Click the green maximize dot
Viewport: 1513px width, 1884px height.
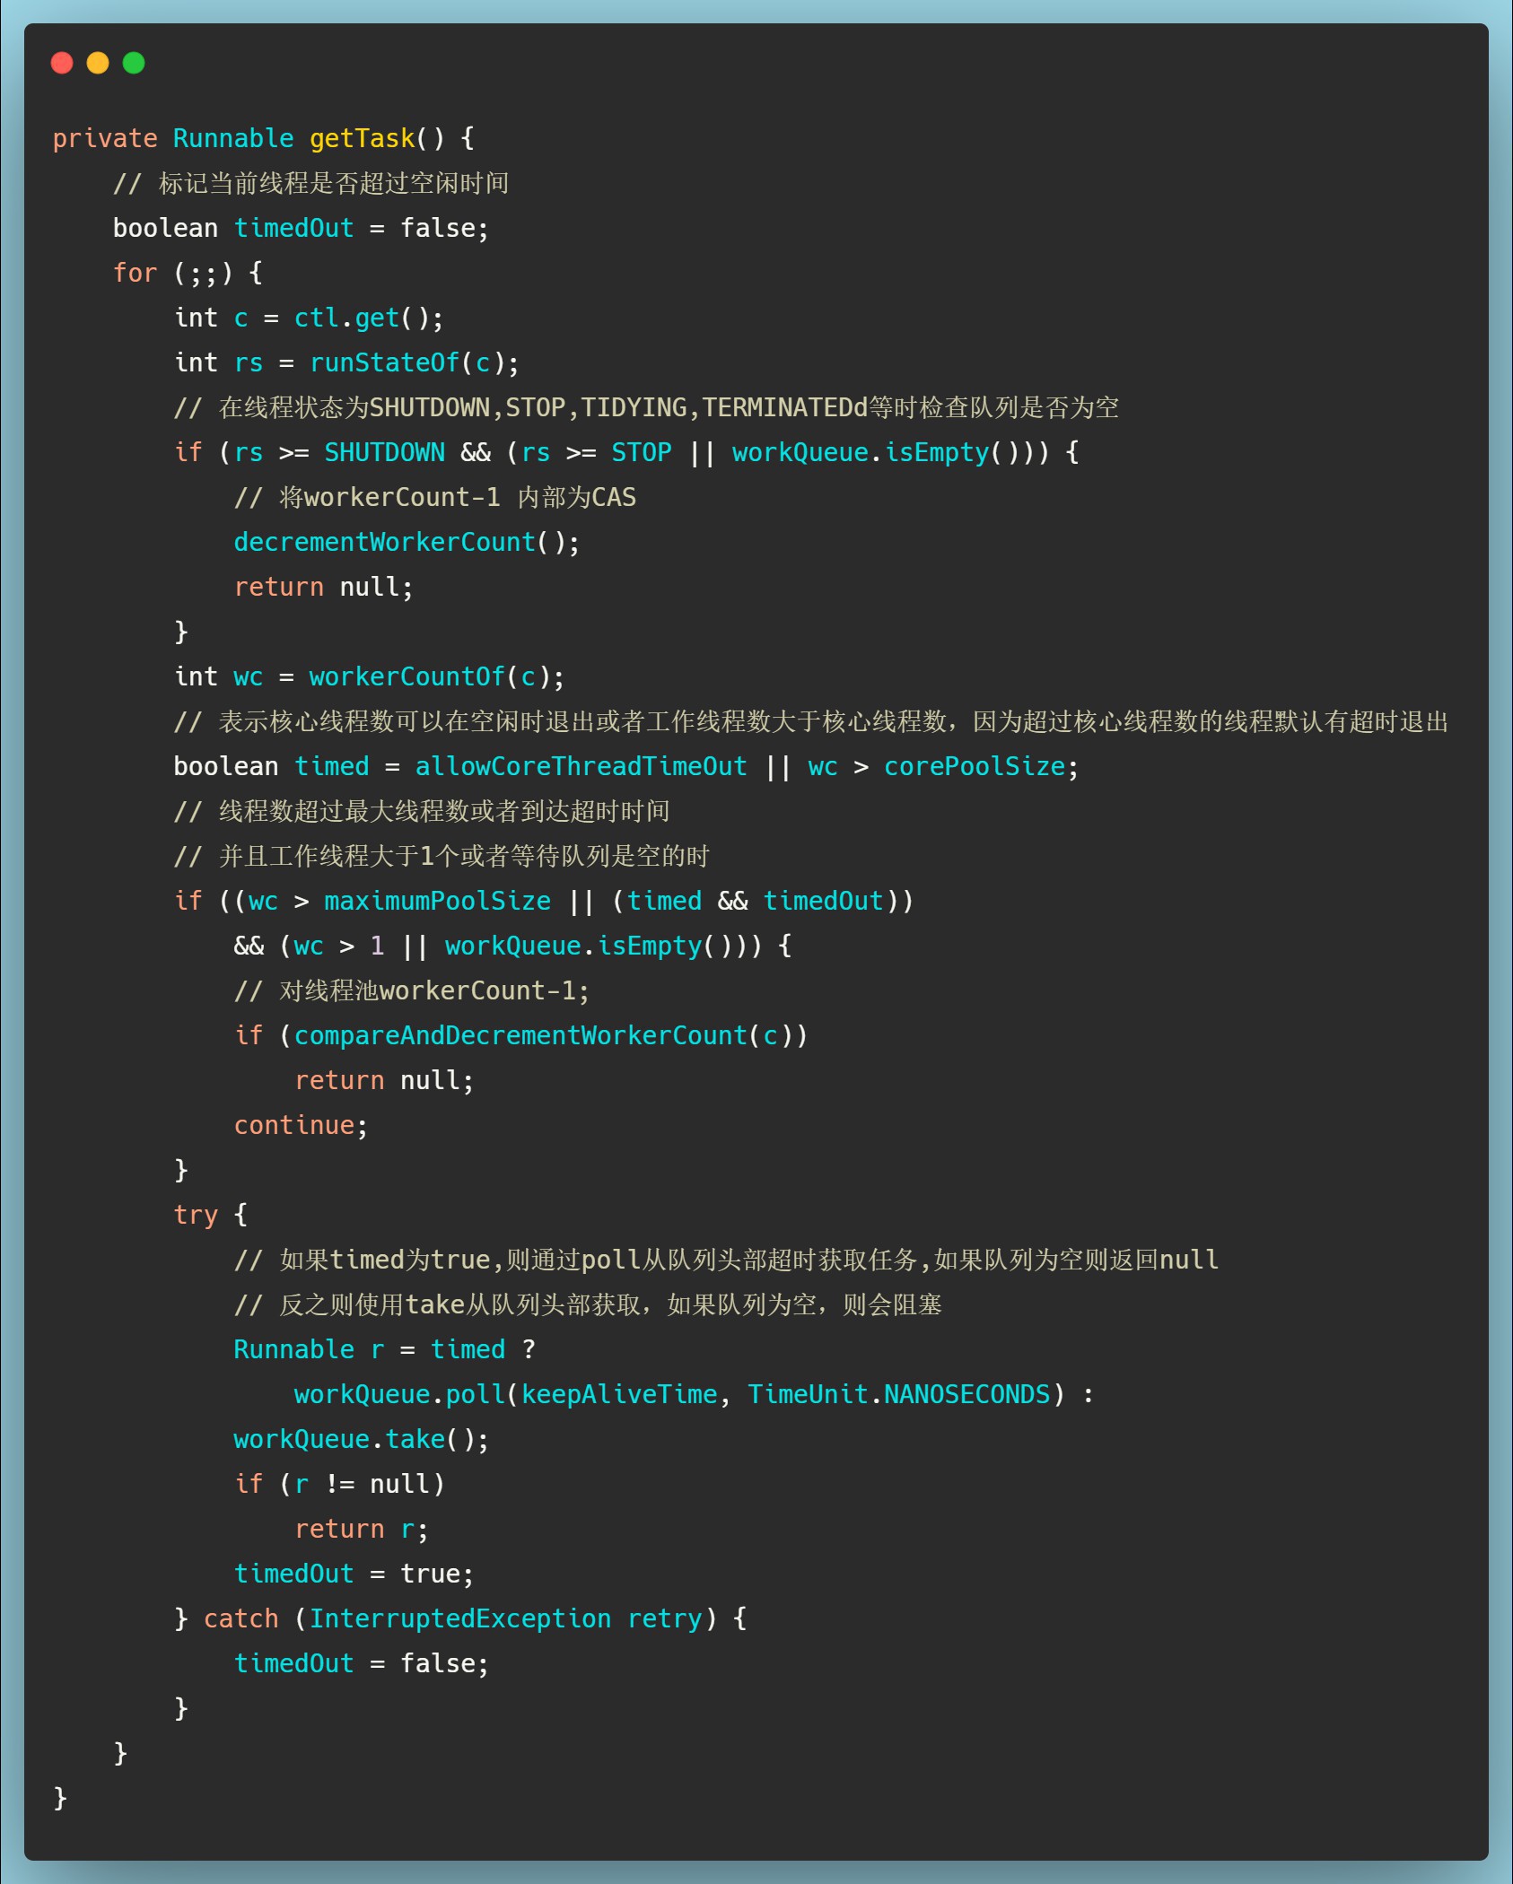(x=134, y=63)
